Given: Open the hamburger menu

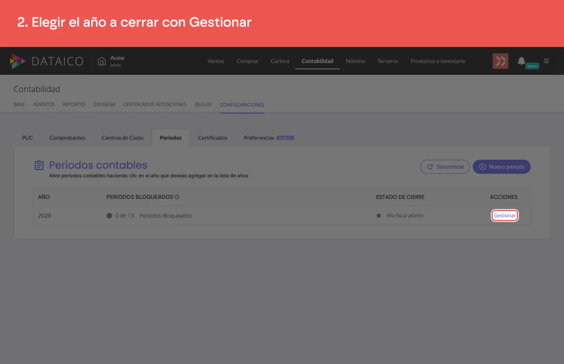Looking at the screenshot, I should tap(546, 61).
